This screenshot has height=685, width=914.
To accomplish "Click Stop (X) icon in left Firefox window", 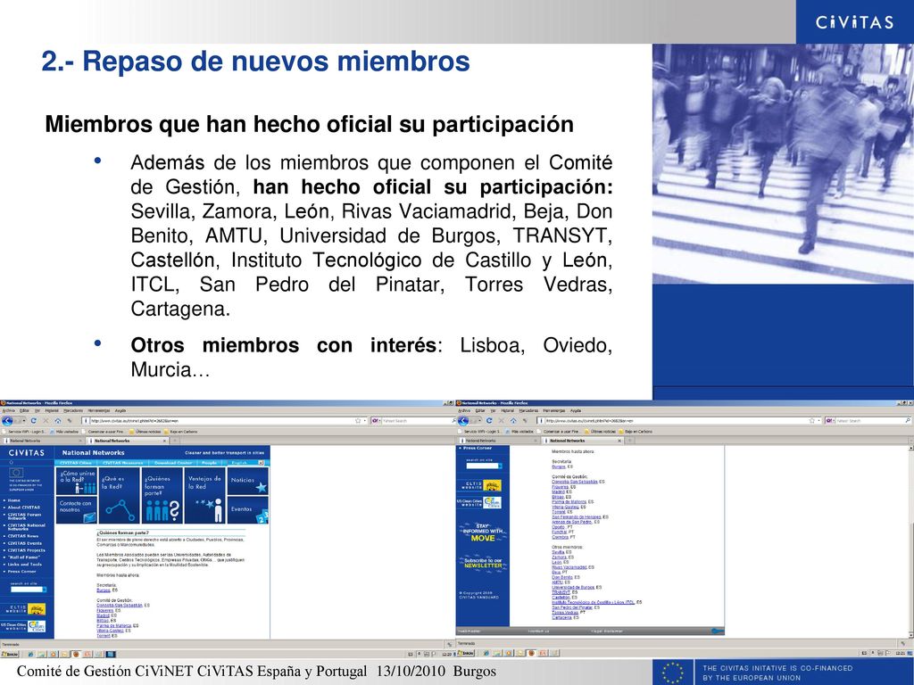I will pyautogui.click(x=46, y=421).
